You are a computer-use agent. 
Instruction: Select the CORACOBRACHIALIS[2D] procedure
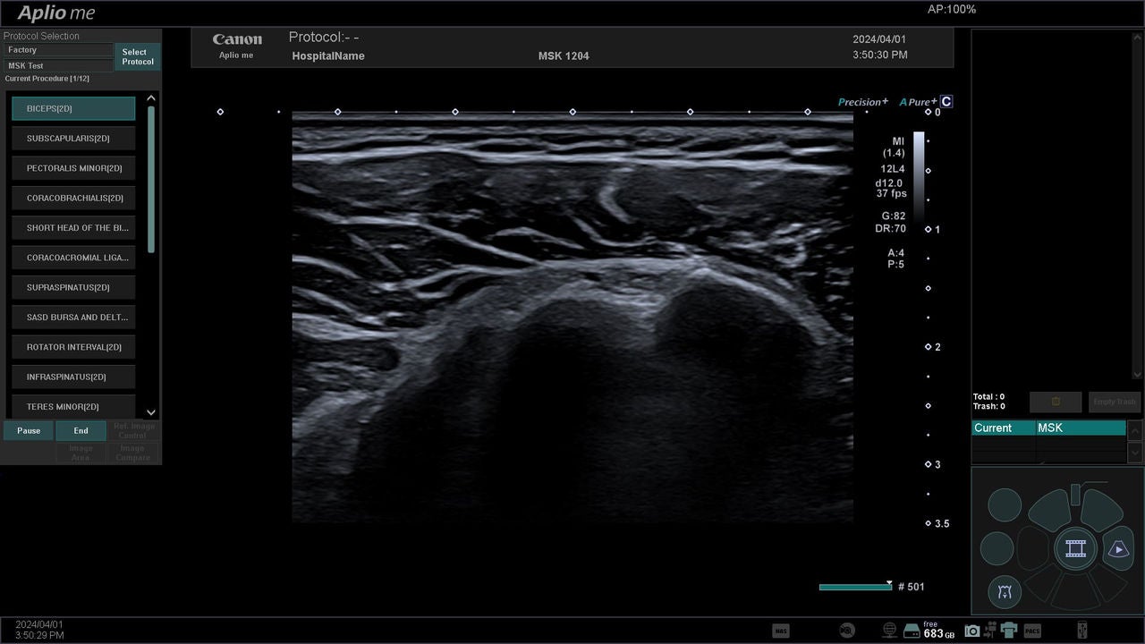pos(73,198)
